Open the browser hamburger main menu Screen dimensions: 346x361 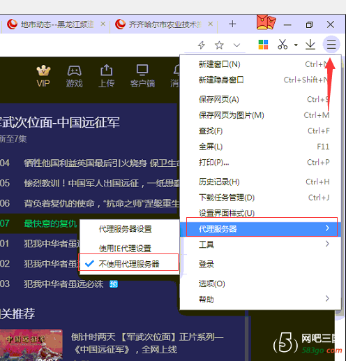(331, 44)
